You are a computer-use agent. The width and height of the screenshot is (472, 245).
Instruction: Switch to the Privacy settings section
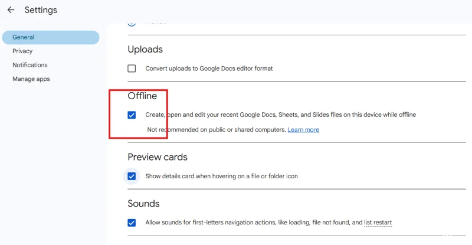(22, 51)
